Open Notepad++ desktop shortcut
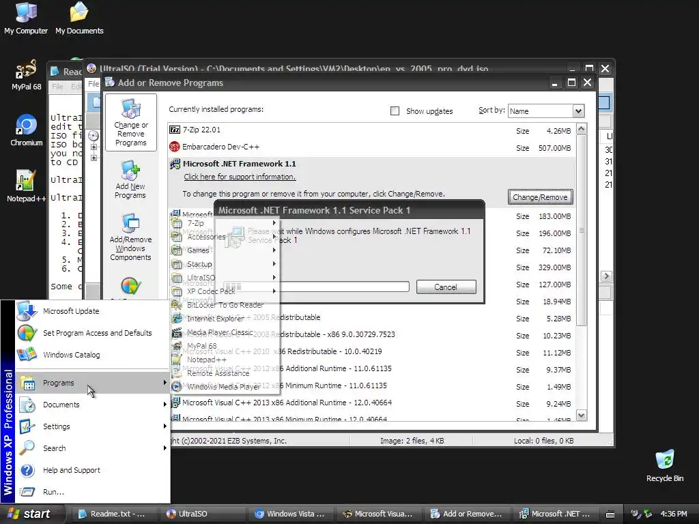 pyautogui.click(x=26, y=186)
